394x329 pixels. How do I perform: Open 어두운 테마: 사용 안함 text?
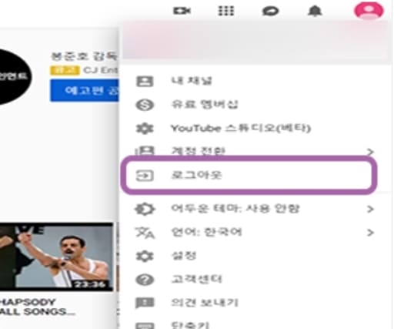click(235, 209)
